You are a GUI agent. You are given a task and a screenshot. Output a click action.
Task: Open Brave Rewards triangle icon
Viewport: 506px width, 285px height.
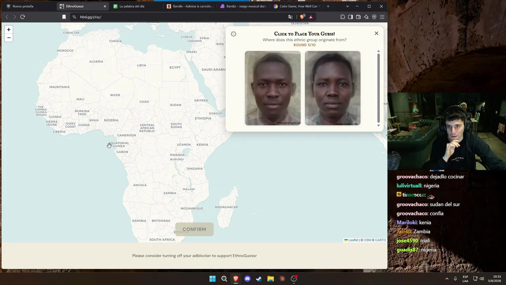tap(311, 17)
